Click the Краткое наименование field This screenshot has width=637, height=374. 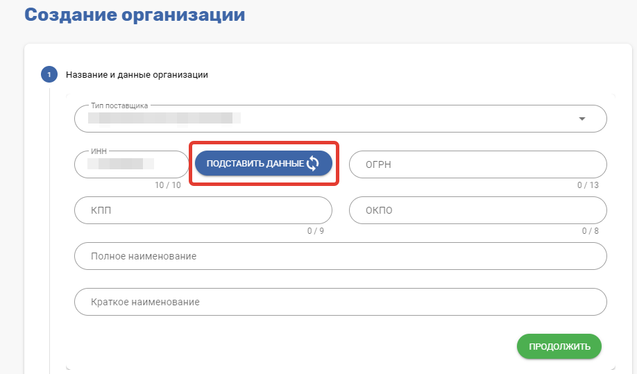[340, 302]
